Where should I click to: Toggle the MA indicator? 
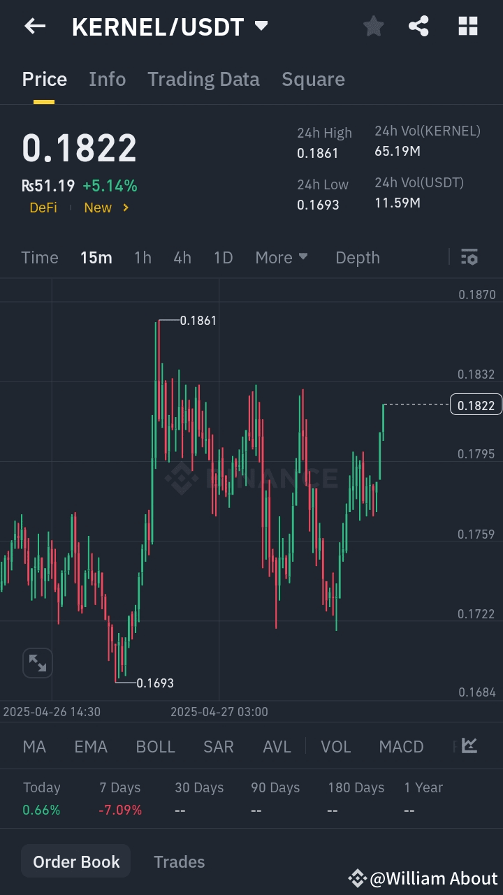pyautogui.click(x=34, y=747)
